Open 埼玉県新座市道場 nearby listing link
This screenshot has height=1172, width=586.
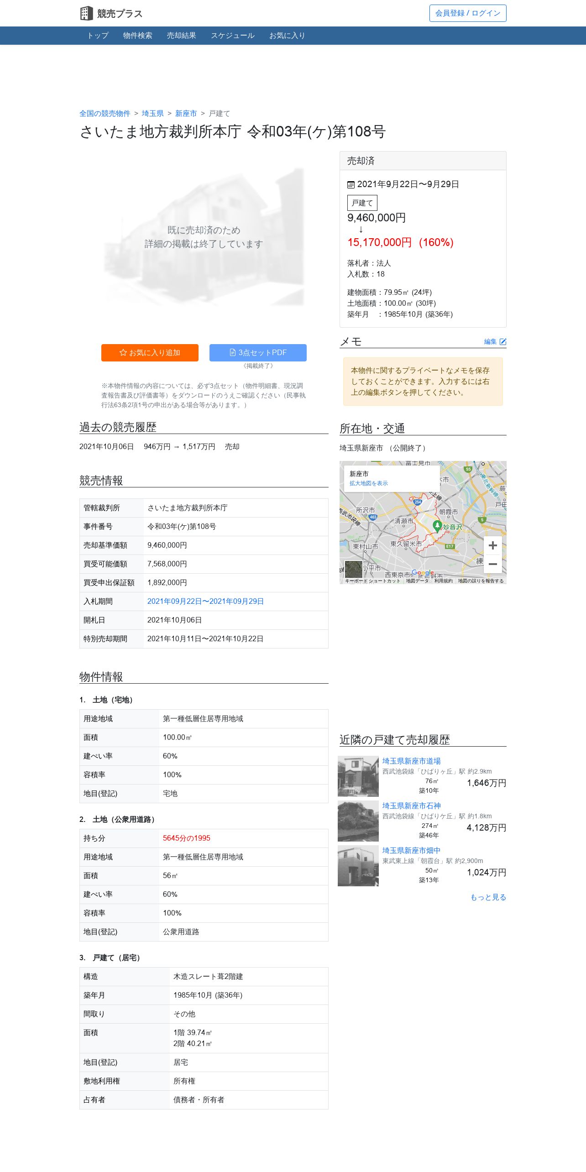tap(412, 761)
